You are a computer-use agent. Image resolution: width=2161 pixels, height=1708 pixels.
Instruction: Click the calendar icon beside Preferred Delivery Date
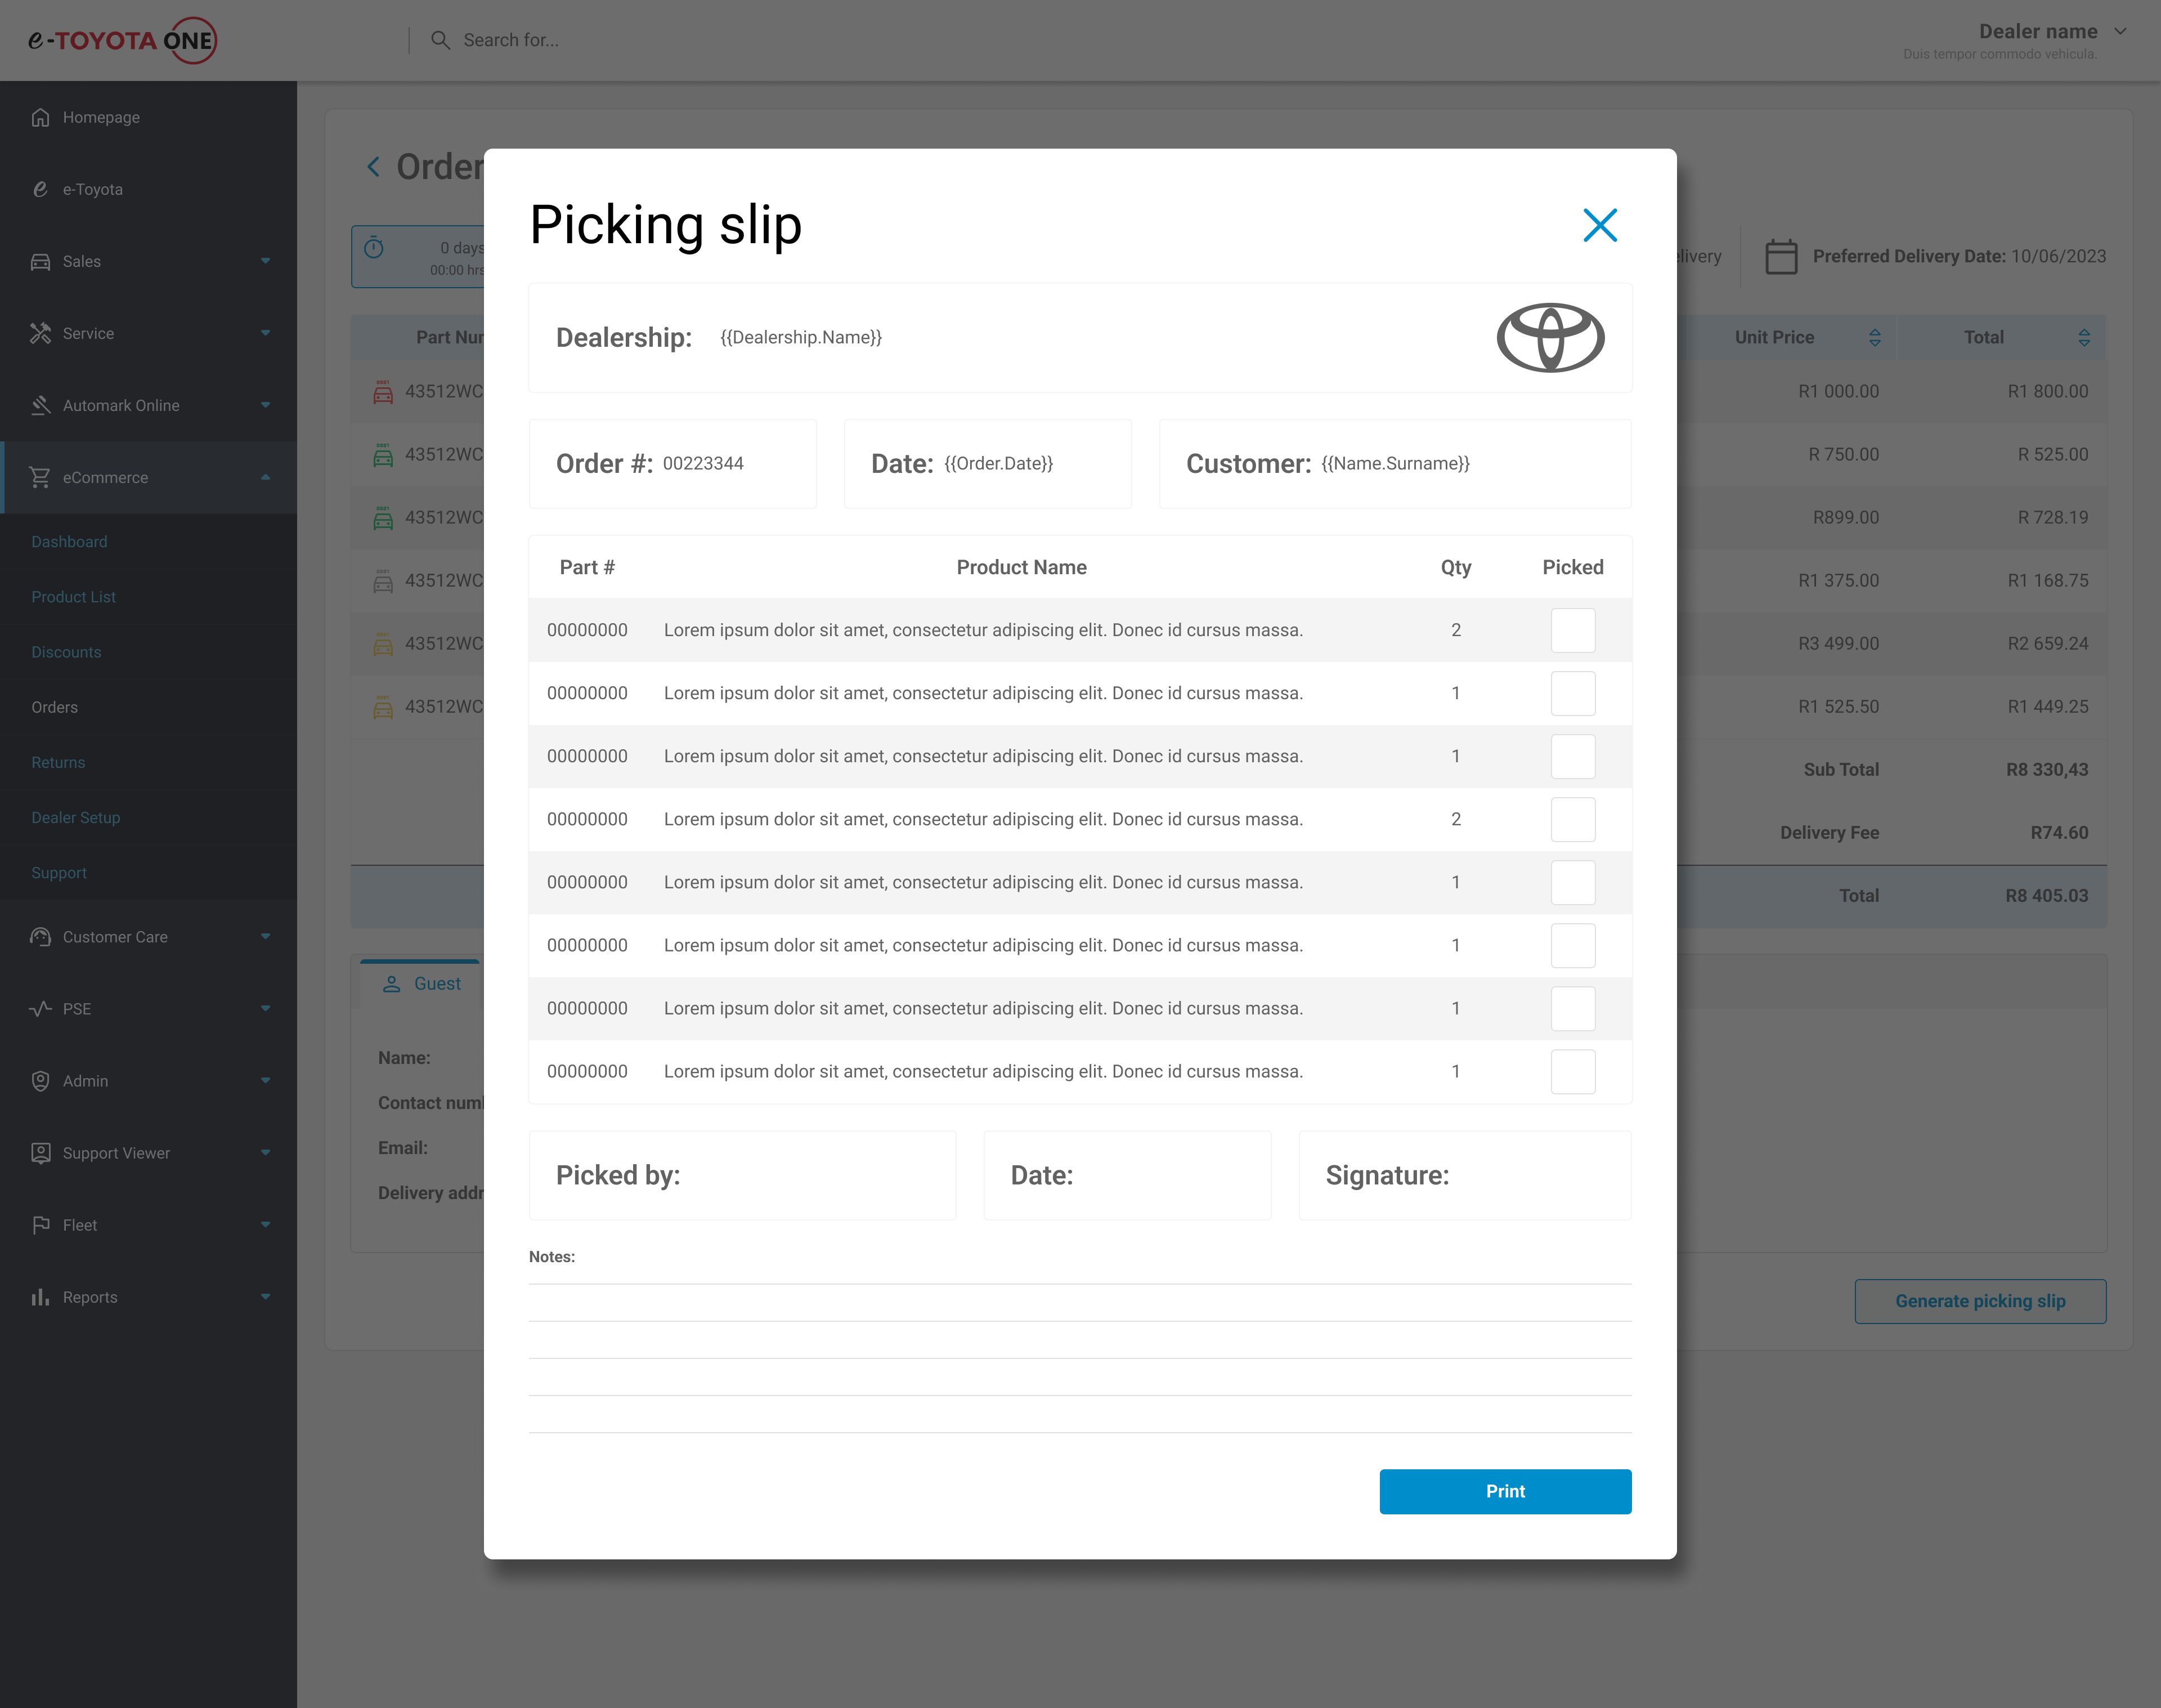1780,256
